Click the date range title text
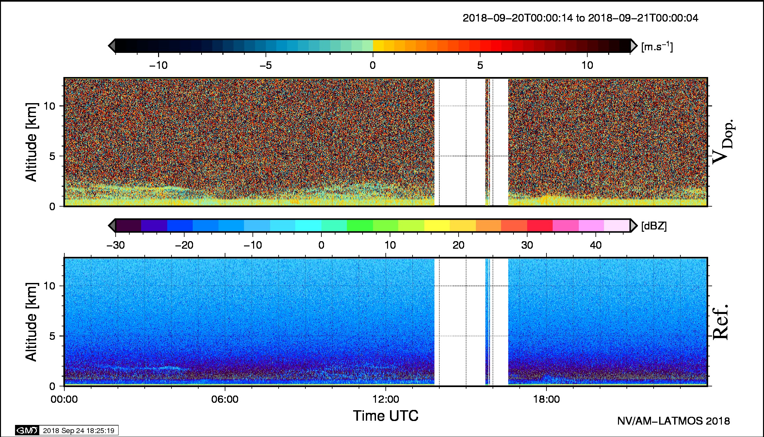The width and height of the screenshot is (764, 437). coord(580,18)
